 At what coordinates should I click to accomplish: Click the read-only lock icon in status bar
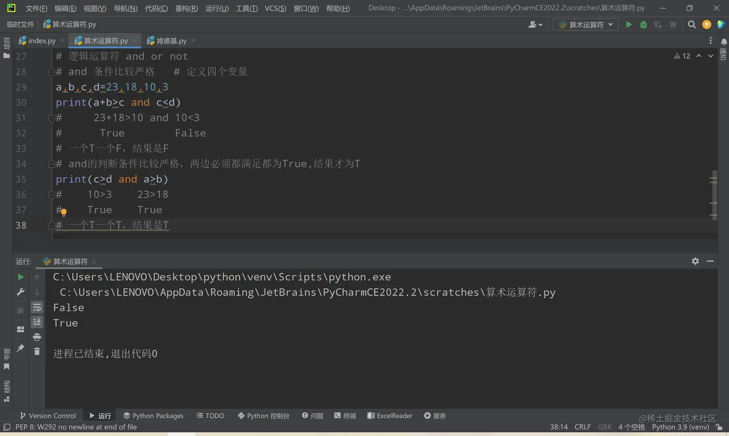click(x=719, y=427)
